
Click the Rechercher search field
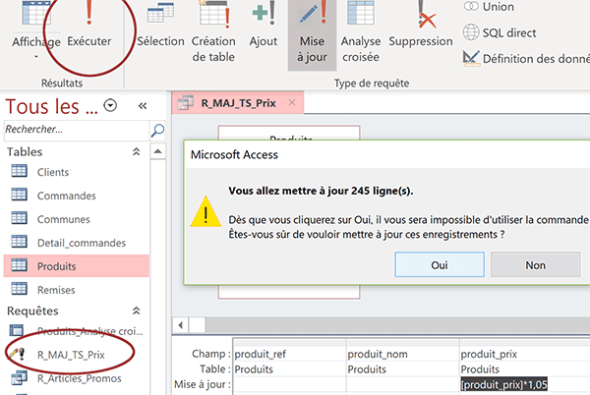[x=77, y=130]
